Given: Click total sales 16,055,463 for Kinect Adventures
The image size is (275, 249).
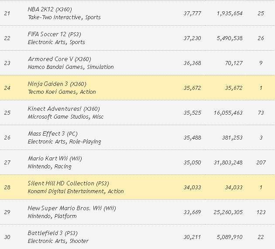Looking at the screenshot, I should (x=227, y=113).
